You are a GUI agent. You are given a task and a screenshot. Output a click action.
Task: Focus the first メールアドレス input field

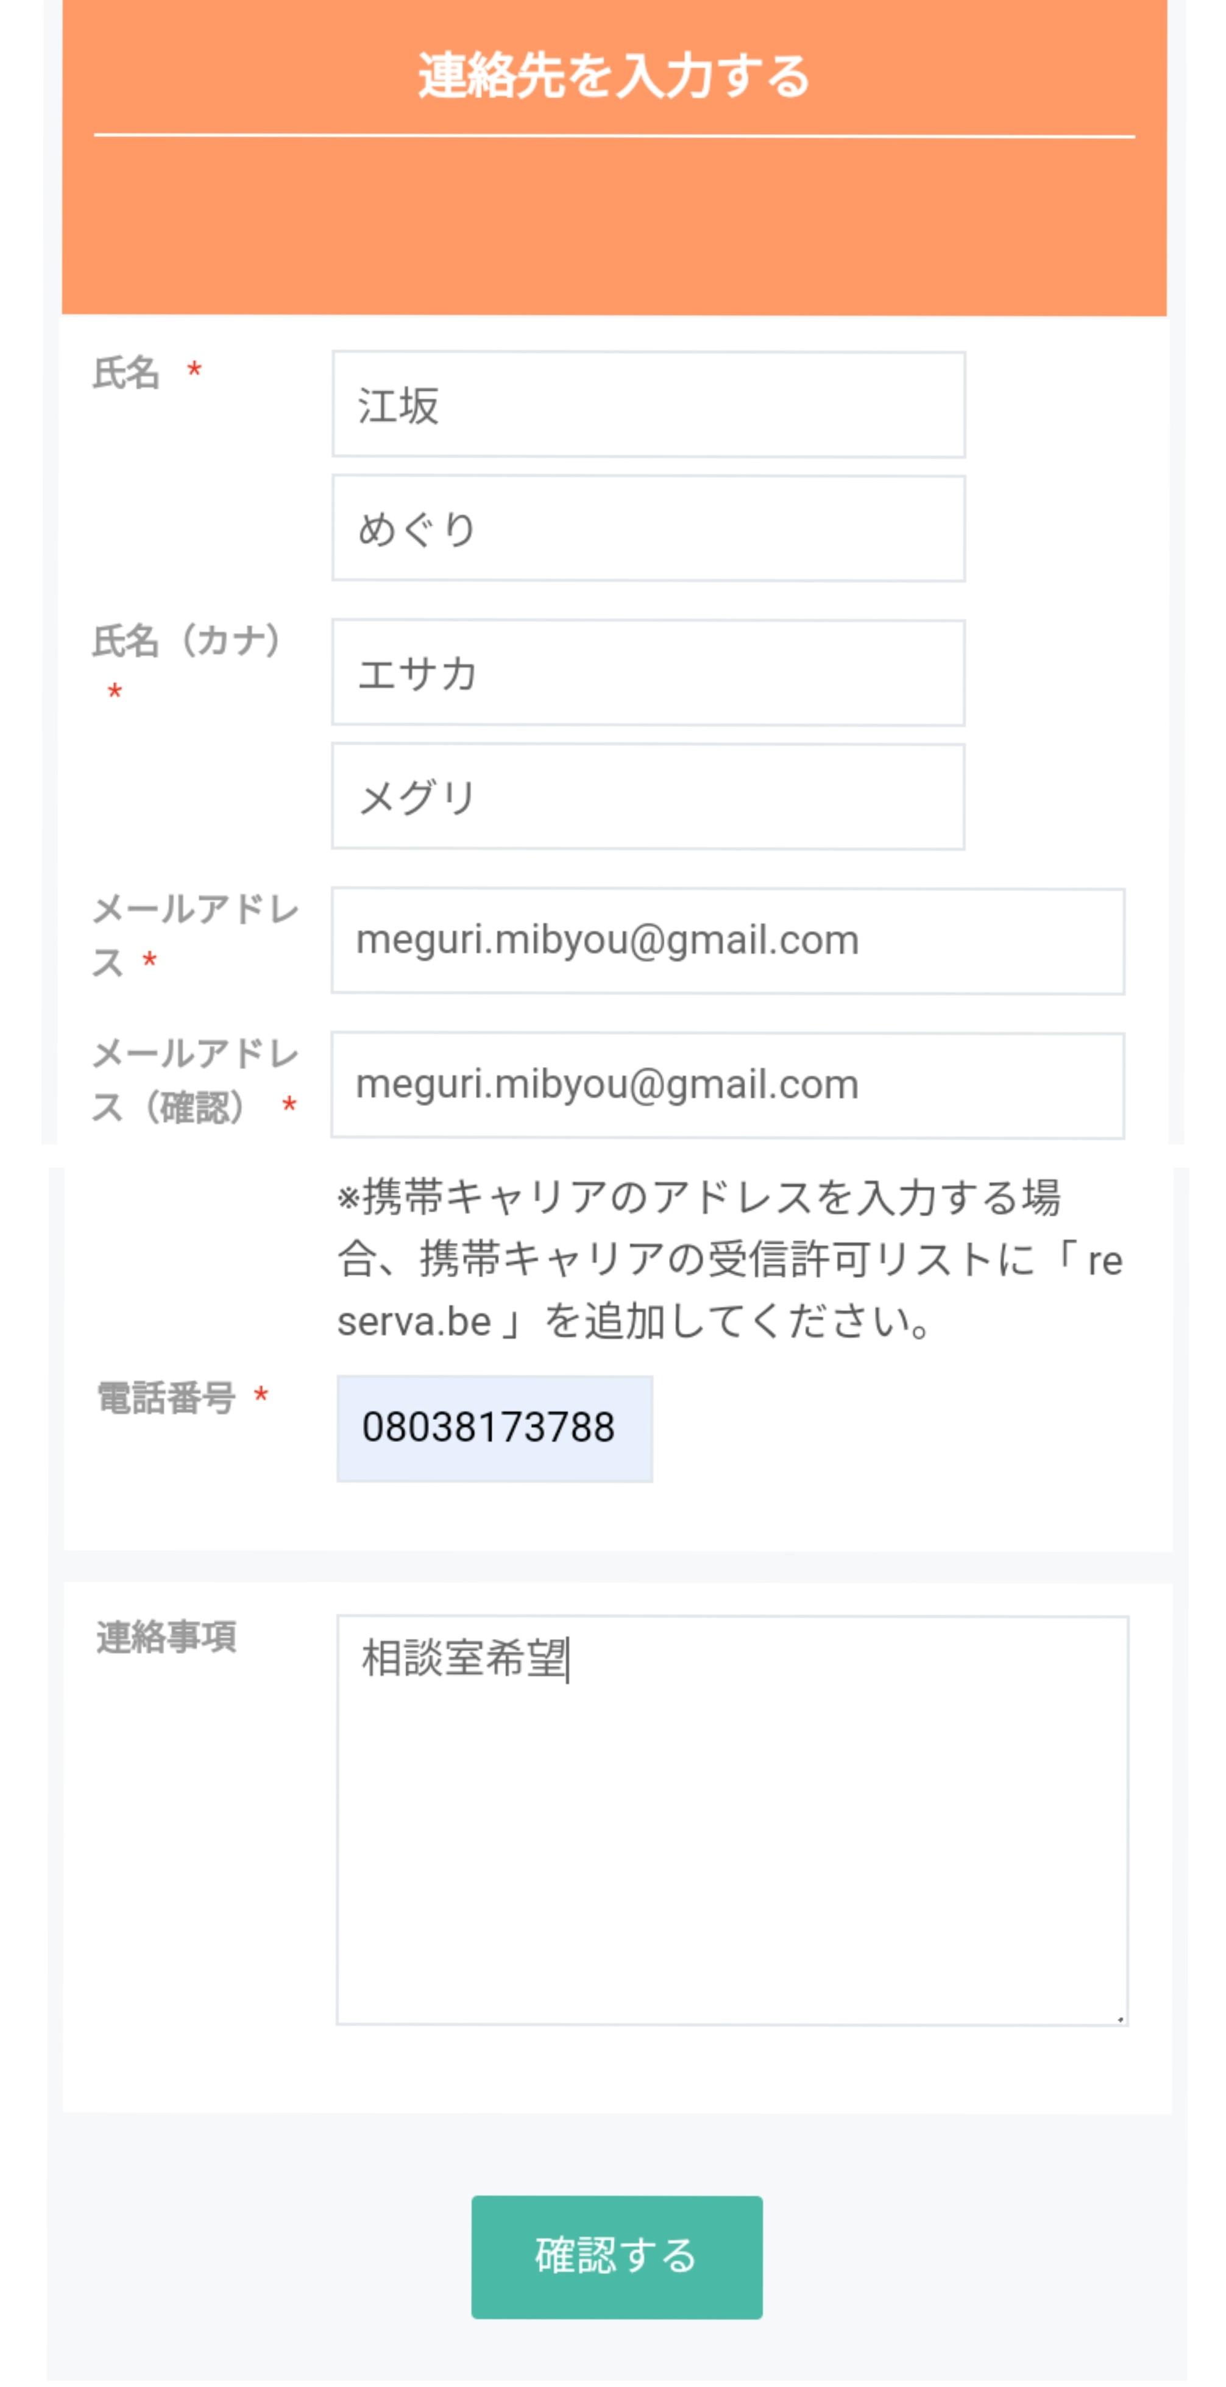pyautogui.click(x=728, y=940)
